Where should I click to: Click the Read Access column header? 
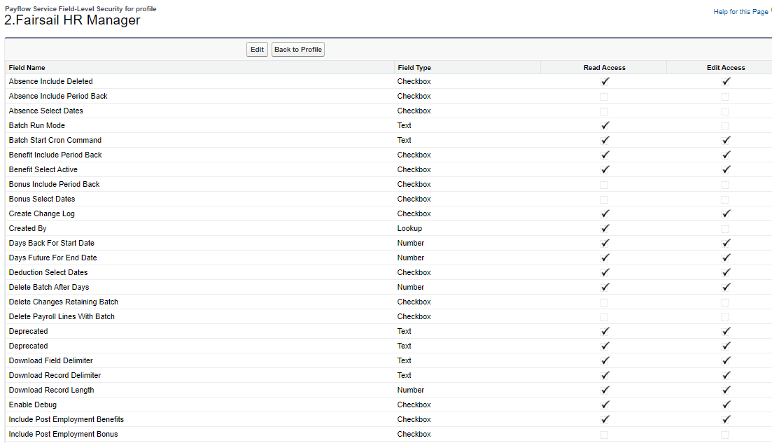604,68
